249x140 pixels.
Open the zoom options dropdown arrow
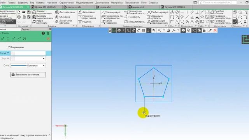[164, 30]
